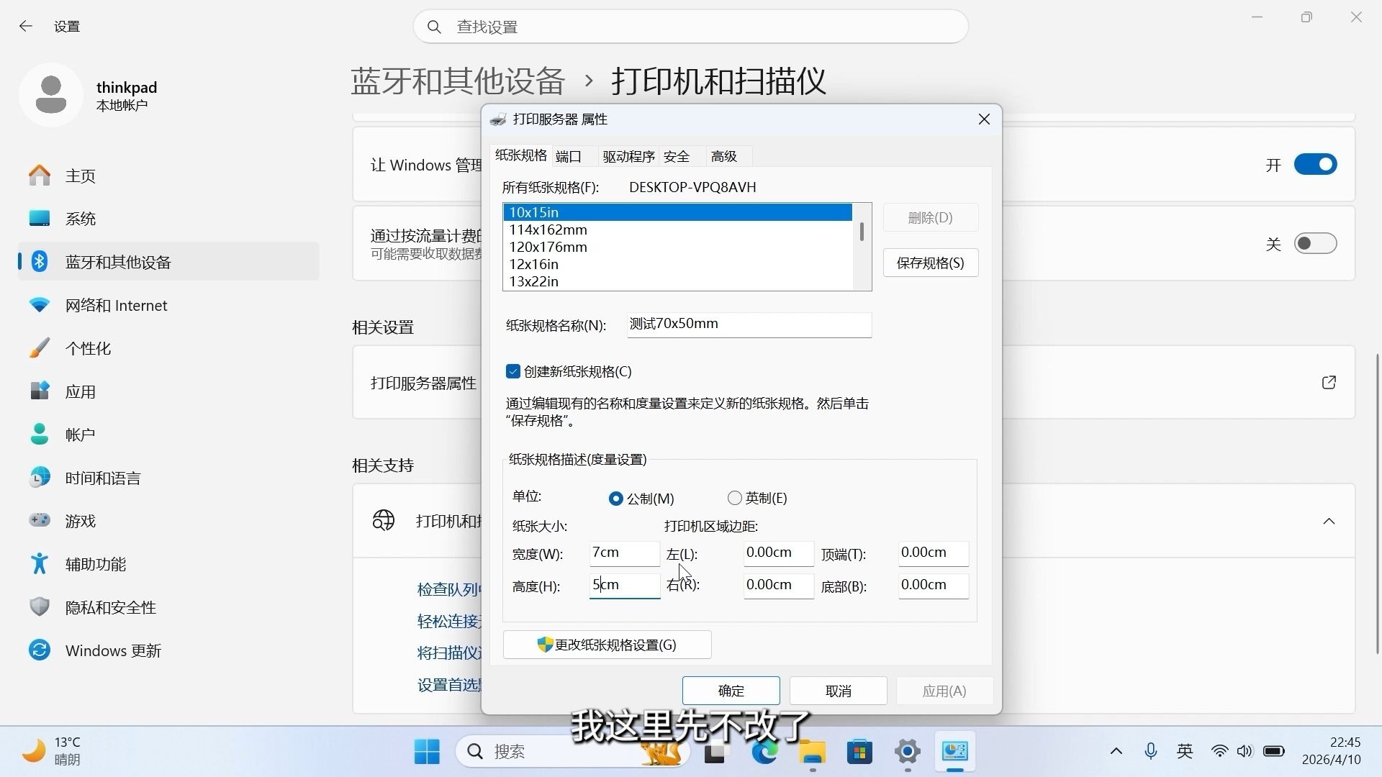Click the 高度(H) height input field
The image size is (1382, 777).
(624, 586)
